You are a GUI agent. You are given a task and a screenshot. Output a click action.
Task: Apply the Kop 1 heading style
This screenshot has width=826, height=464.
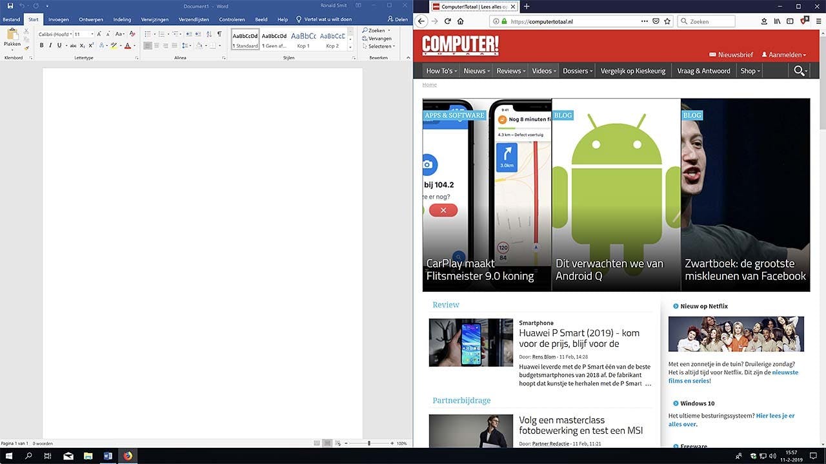(x=303, y=39)
